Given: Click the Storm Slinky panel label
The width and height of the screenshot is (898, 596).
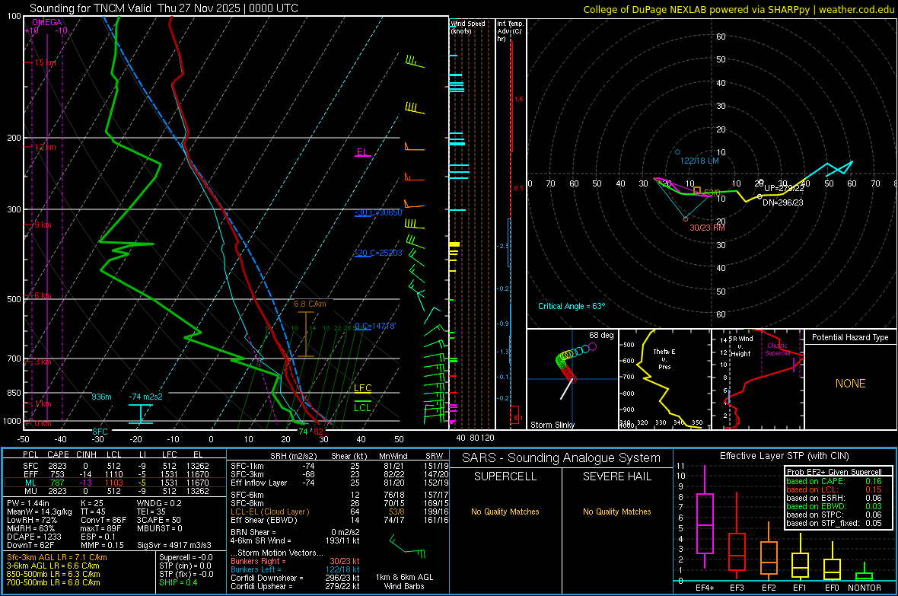Looking at the screenshot, I should tap(552, 425).
